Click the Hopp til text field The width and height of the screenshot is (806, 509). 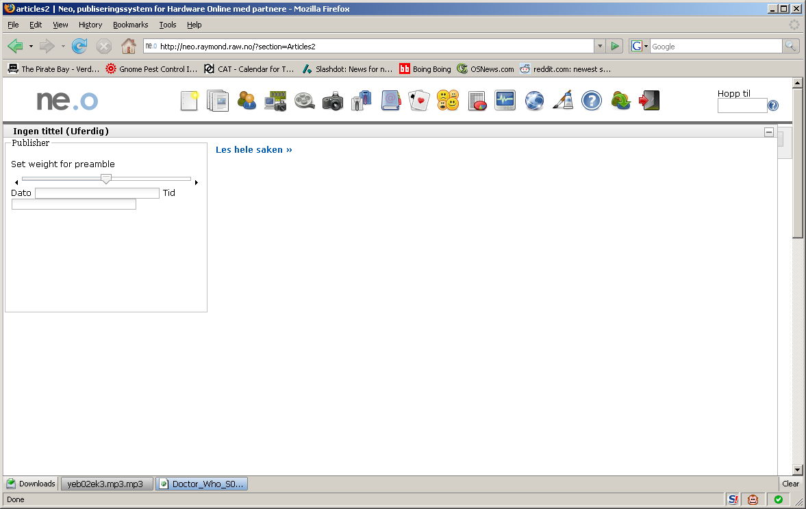[x=742, y=105]
